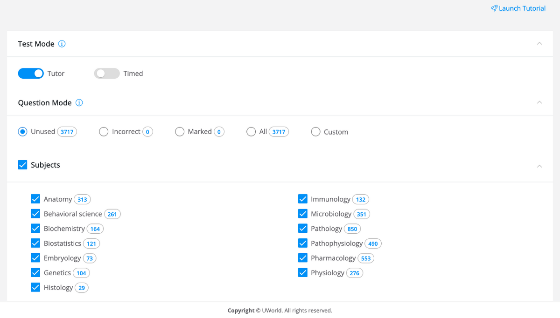Uncheck the Histology subject checkbox
Image resolution: width=560 pixels, height=318 pixels.
pyautogui.click(x=35, y=287)
